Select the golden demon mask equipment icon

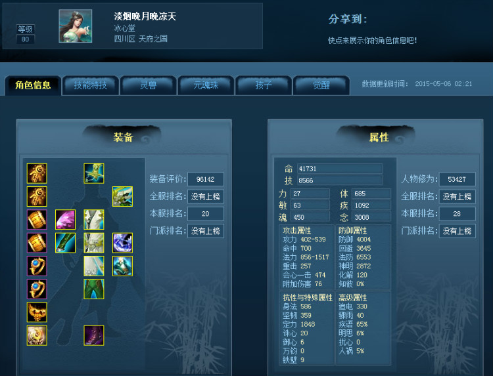37,312
